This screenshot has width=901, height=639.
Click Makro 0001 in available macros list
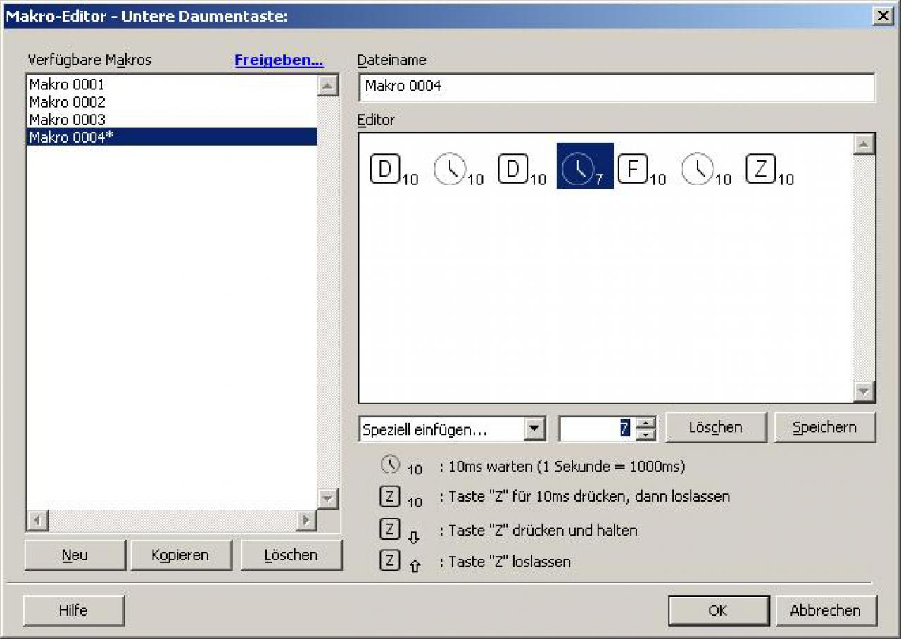tap(172, 84)
